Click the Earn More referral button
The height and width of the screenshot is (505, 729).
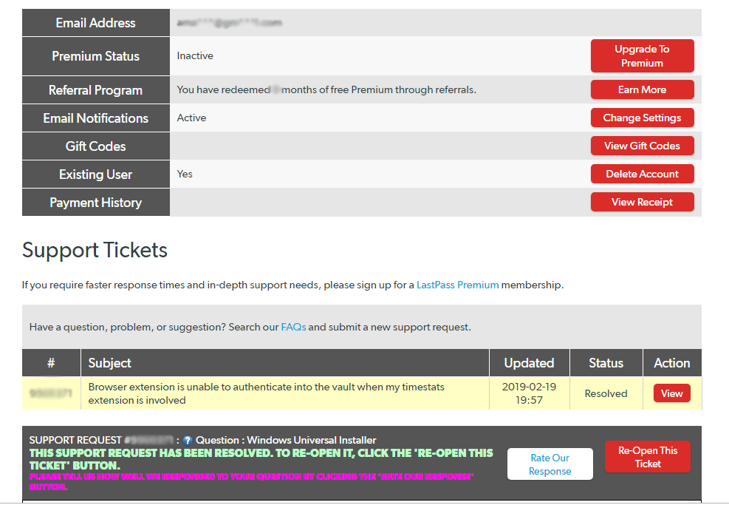pos(642,89)
